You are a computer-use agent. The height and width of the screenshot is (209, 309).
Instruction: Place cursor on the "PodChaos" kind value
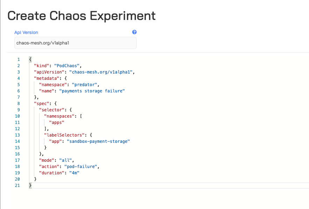point(67,66)
